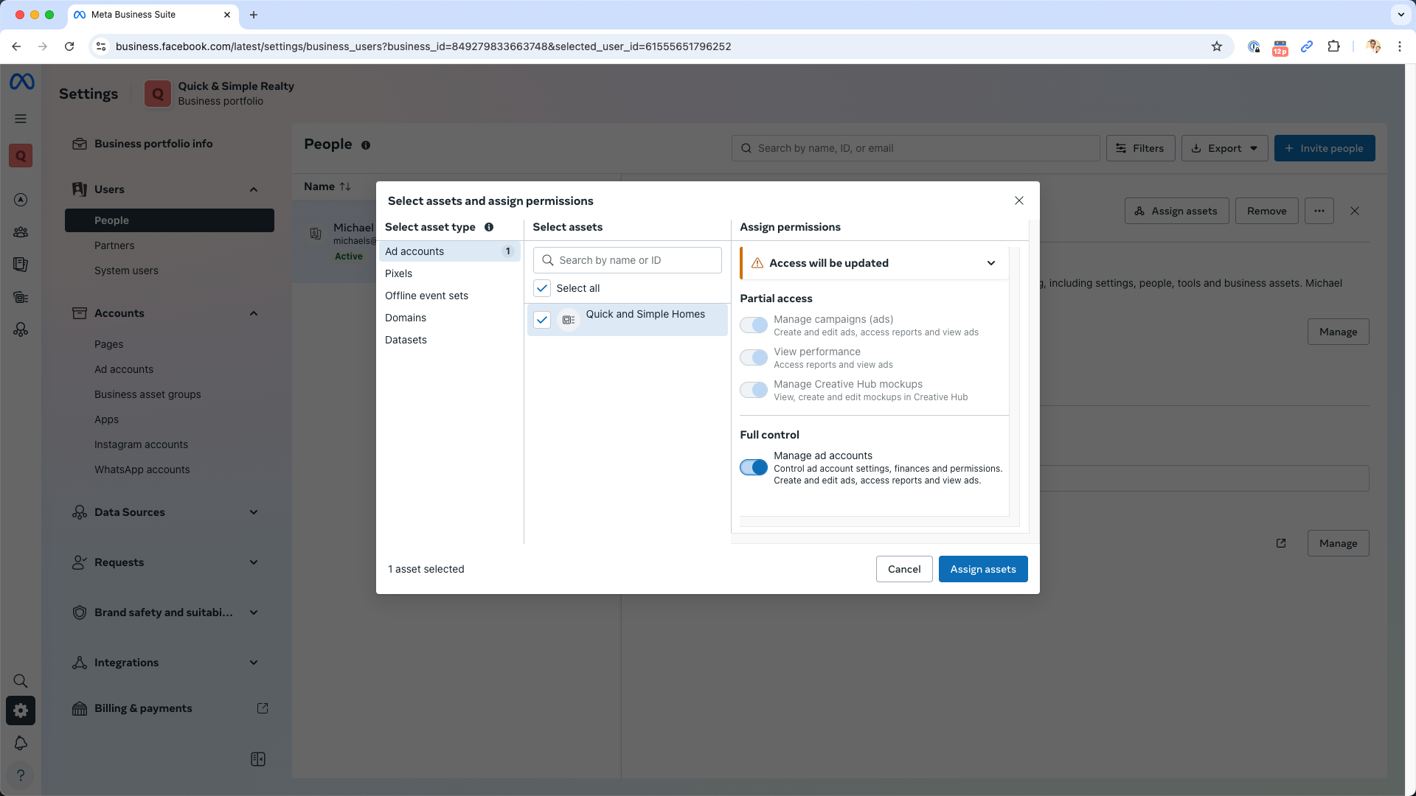Click Search by name or ID field
The height and width of the screenshot is (796, 1416).
point(627,260)
